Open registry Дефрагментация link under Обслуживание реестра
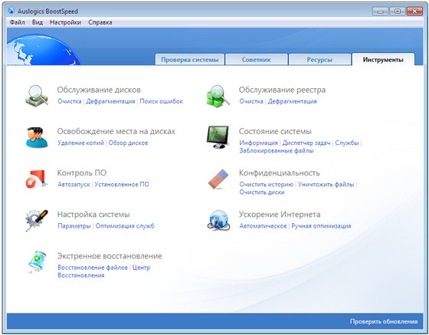429x335 pixels. 292,101
